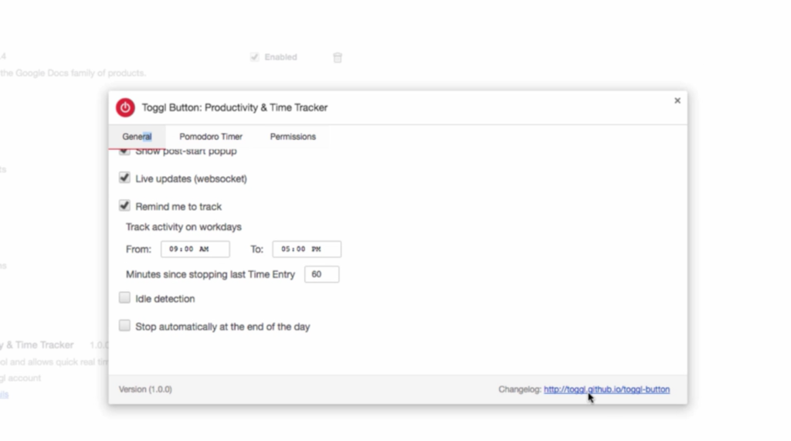Viewport: 791px width, 441px height.
Task: Click the dialog title Toggl Button: Productivity & Time Tracker
Action: [x=235, y=107]
